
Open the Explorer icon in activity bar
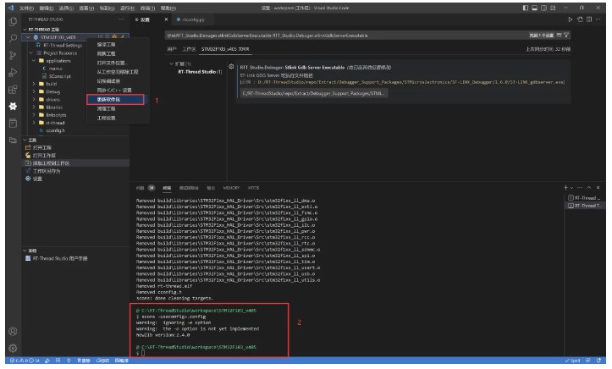pyautogui.click(x=13, y=21)
